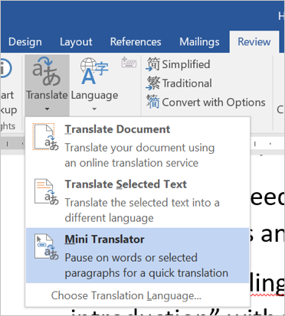285x316 pixels.
Task: Enable the Mini Translator option
Action: [x=137, y=256]
